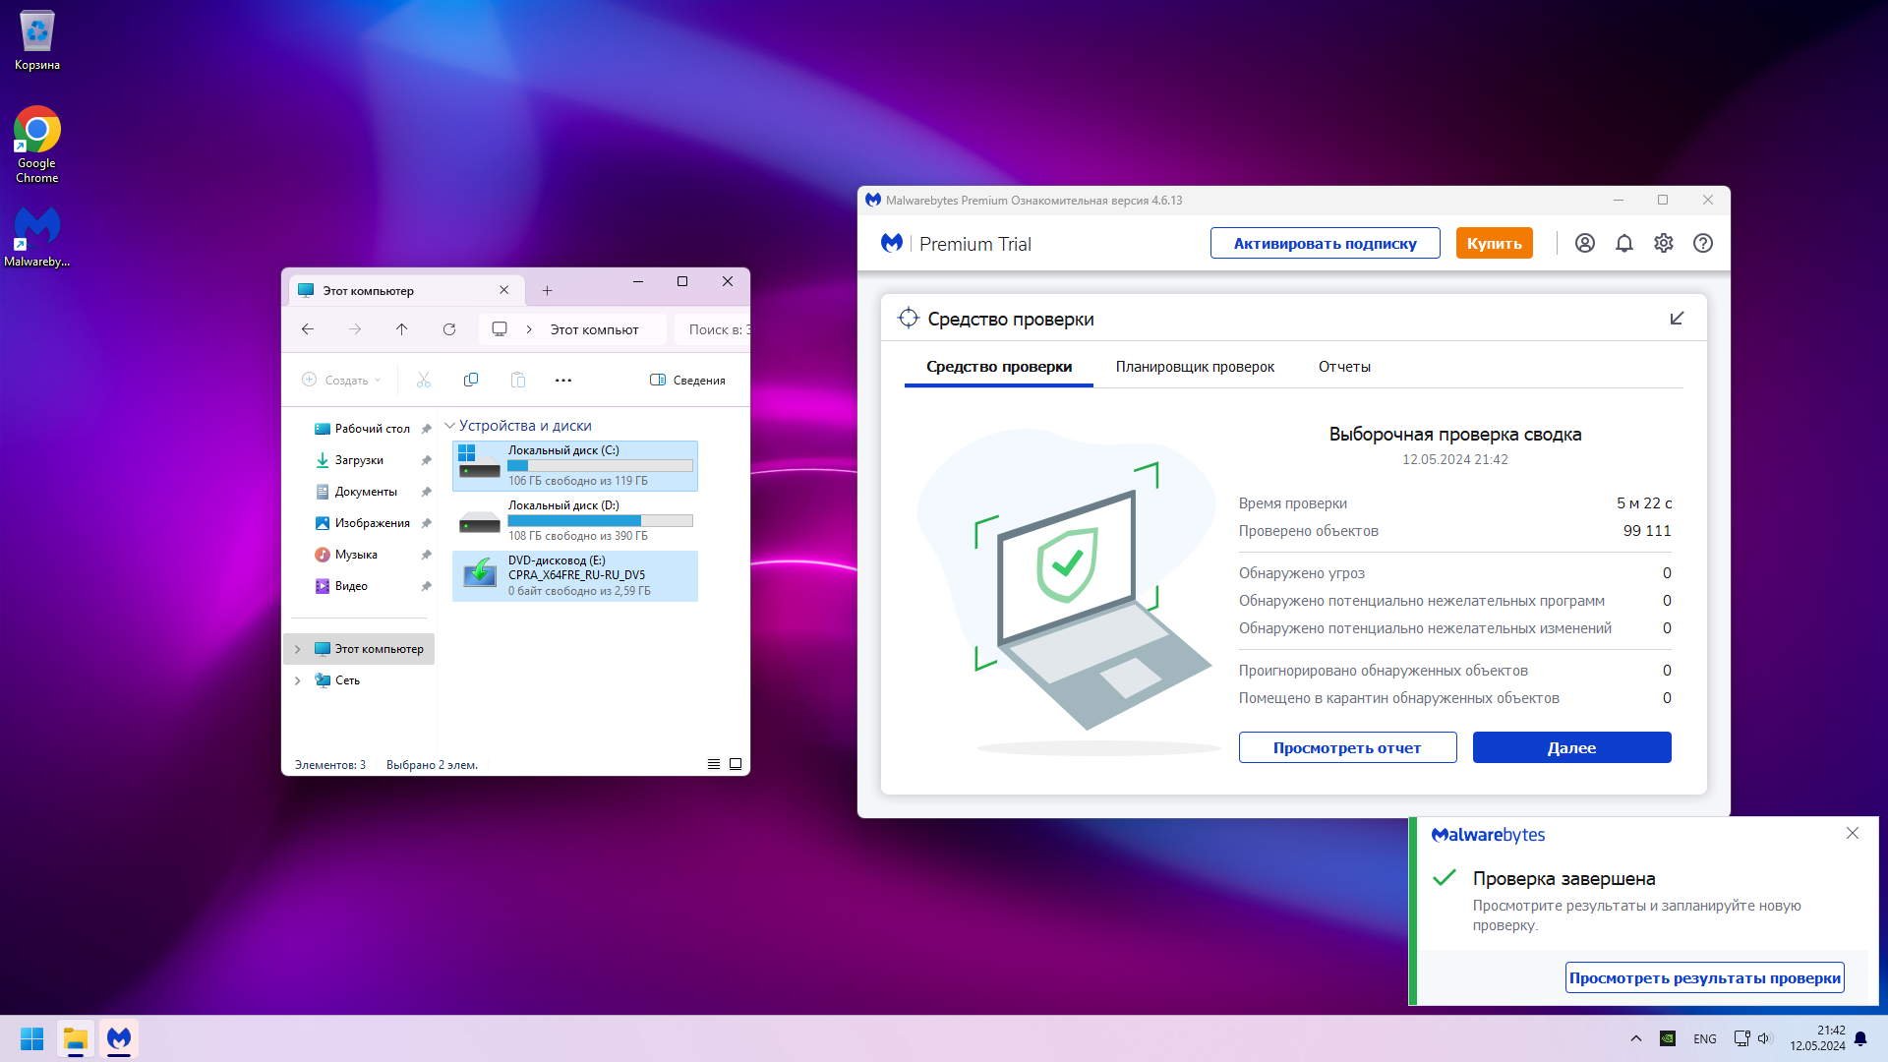Viewport: 1888px width, 1062px height.
Task: Switch Explorer to large icons view
Action: (735, 764)
